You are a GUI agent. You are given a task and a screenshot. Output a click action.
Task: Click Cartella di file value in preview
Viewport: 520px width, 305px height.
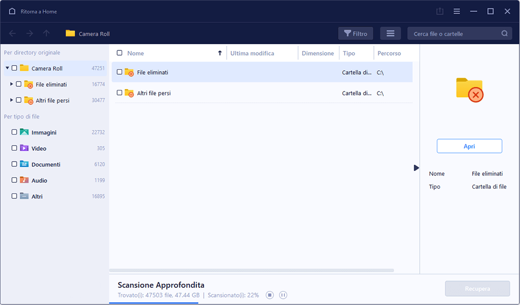click(489, 187)
